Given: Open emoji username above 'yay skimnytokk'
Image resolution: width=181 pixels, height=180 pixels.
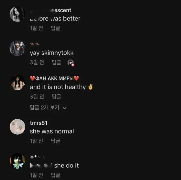Looking at the screenshot, I should click(35, 44).
